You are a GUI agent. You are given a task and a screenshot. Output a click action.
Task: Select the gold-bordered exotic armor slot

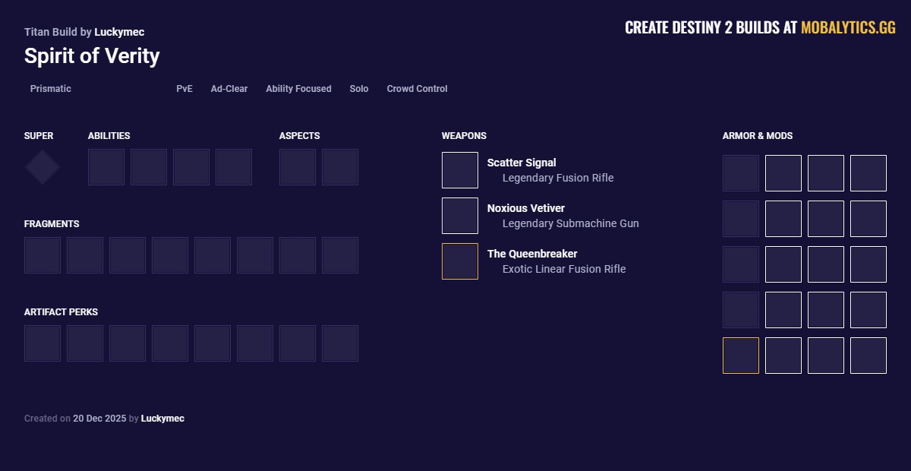(x=741, y=356)
